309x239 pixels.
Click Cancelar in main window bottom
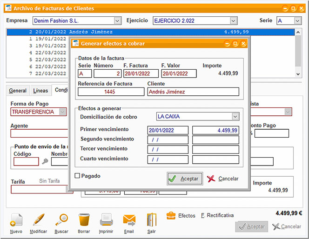pos(287,226)
